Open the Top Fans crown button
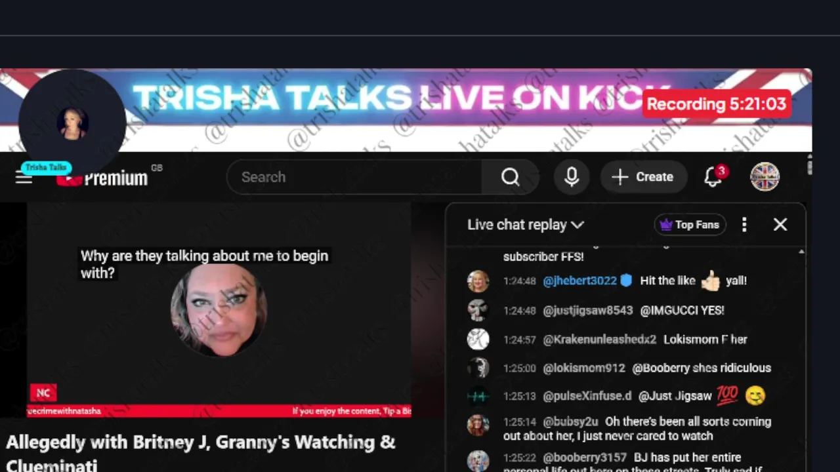840x472 pixels. coord(690,225)
